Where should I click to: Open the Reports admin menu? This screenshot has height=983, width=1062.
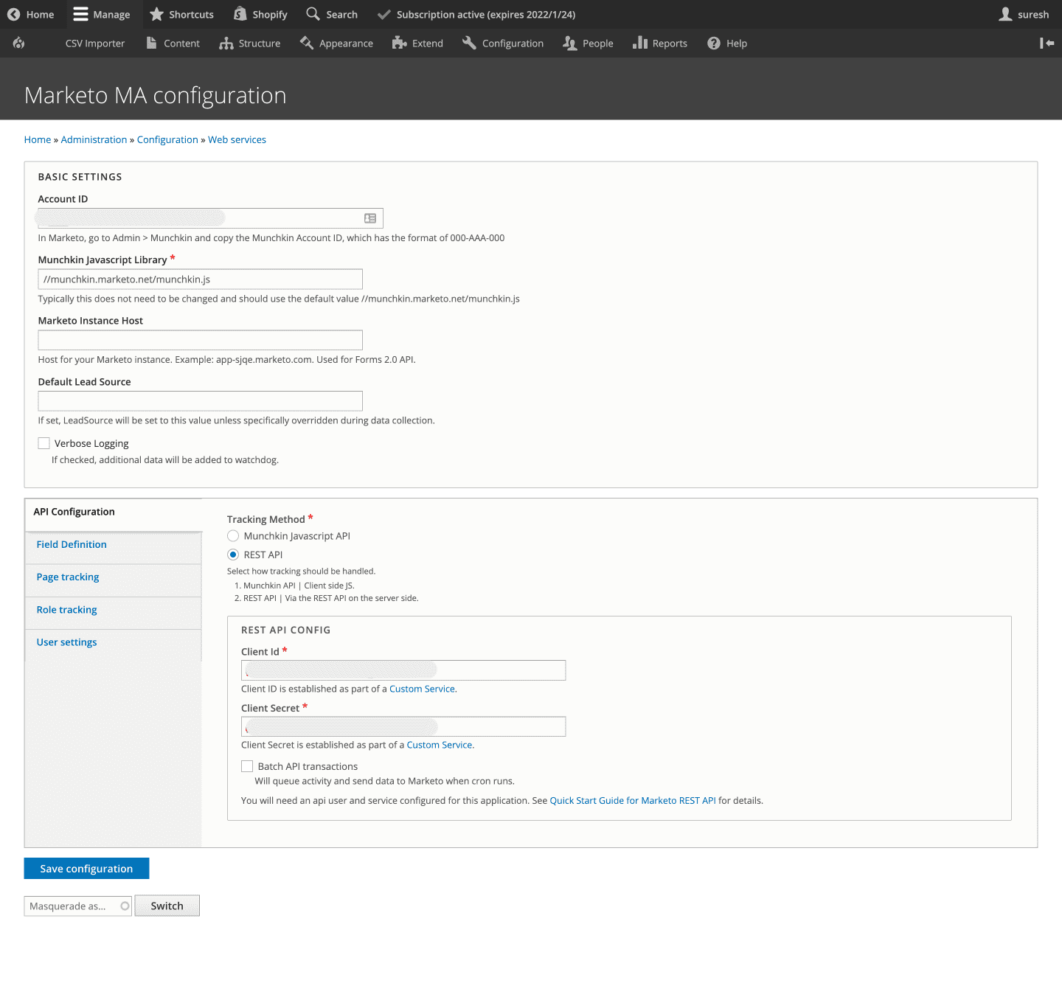659,44
